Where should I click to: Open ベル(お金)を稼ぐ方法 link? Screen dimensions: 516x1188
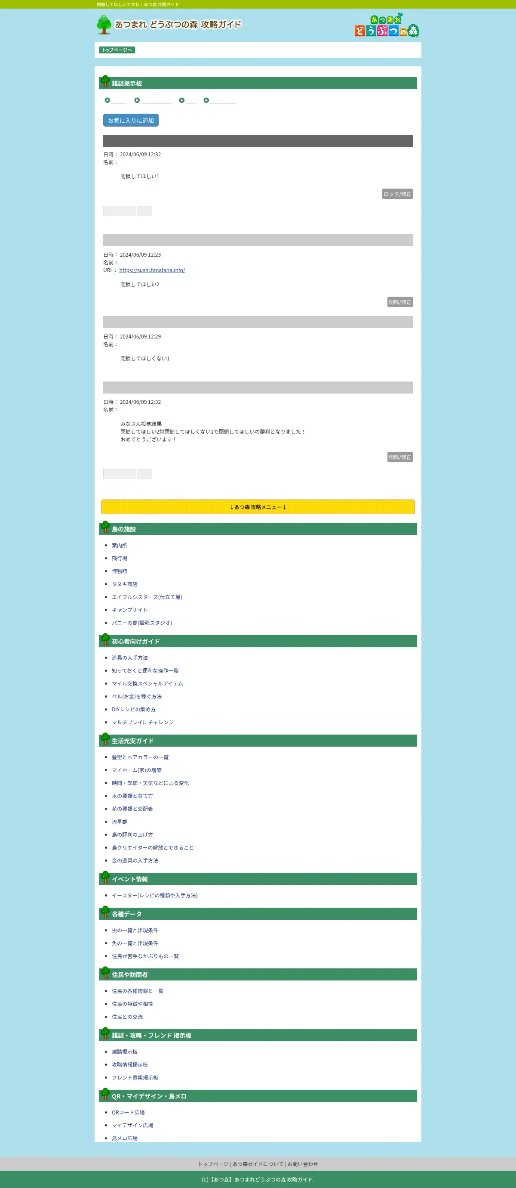click(137, 697)
